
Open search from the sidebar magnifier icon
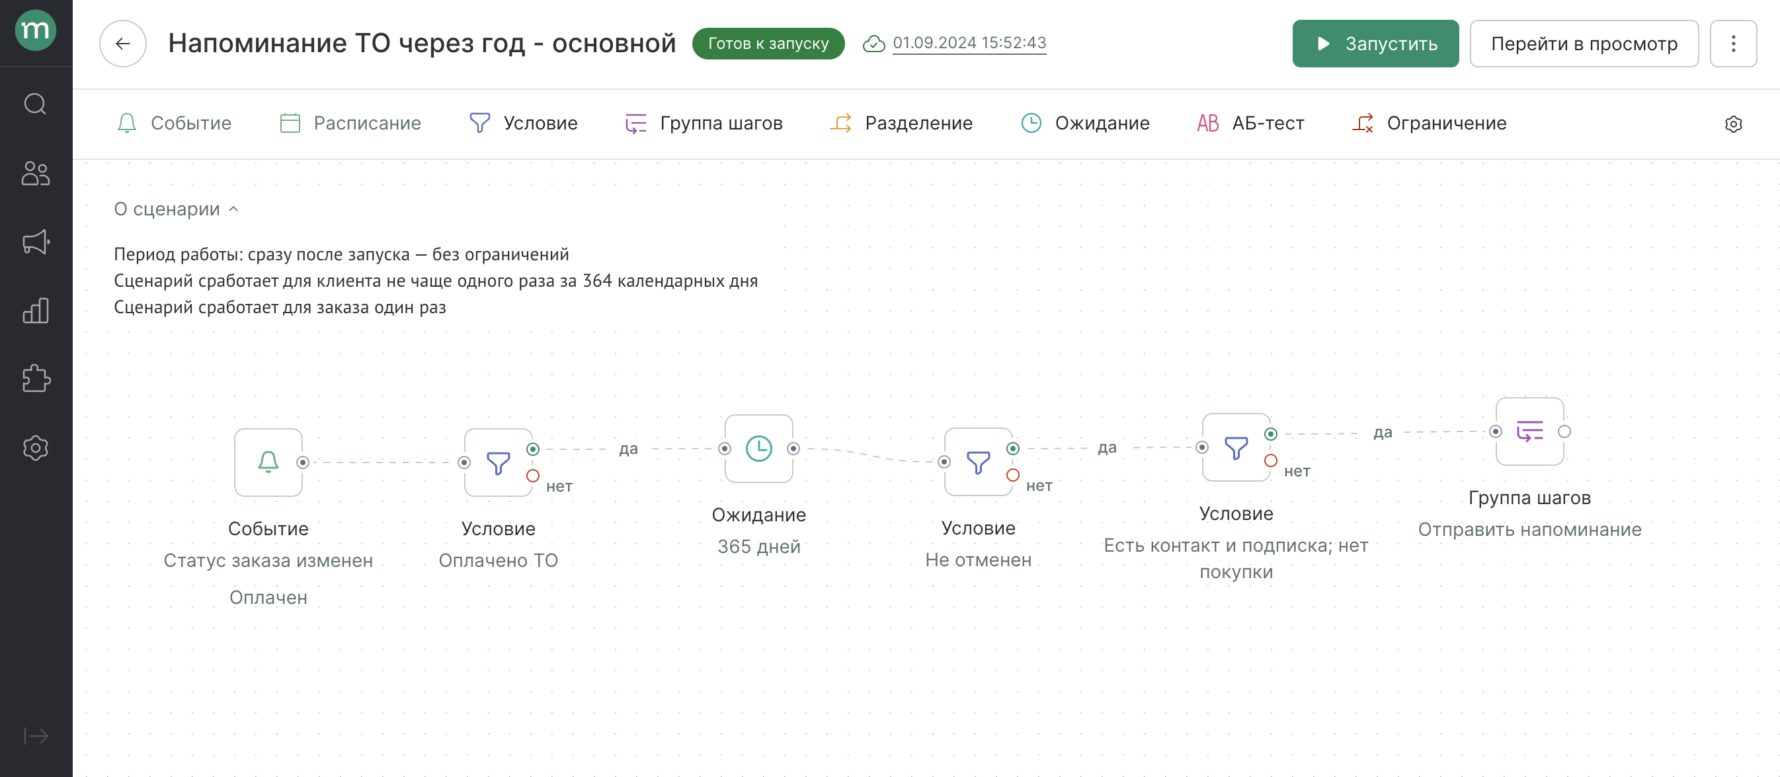tap(35, 104)
